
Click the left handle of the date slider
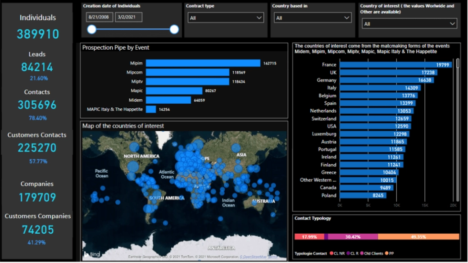coord(92,29)
